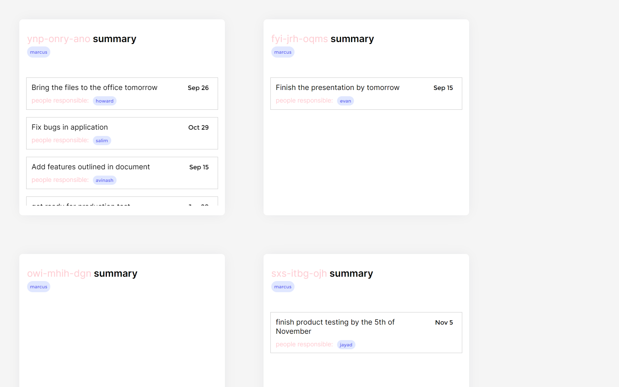Click the howard person tag
The height and width of the screenshot is (387, 619).
coord(104,101)
